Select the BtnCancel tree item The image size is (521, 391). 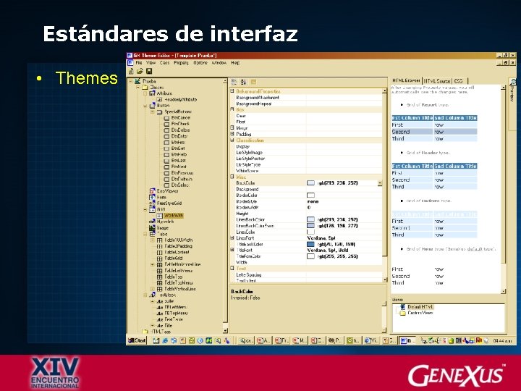coord(180,118)
